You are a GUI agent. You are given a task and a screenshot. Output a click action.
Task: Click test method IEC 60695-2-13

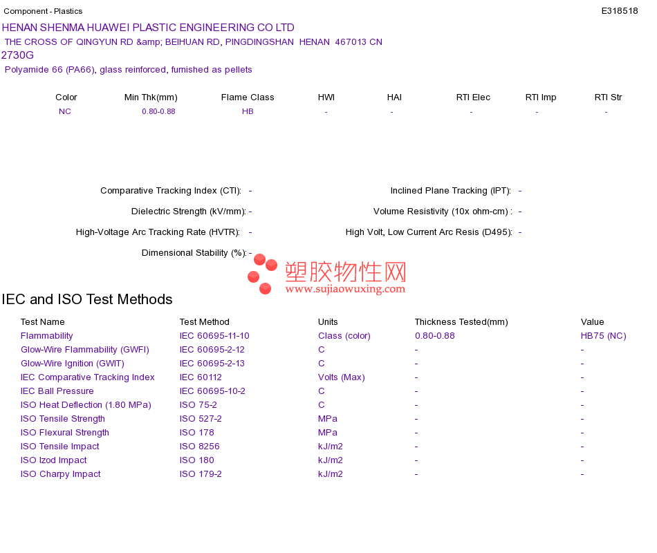pos(212,363)
